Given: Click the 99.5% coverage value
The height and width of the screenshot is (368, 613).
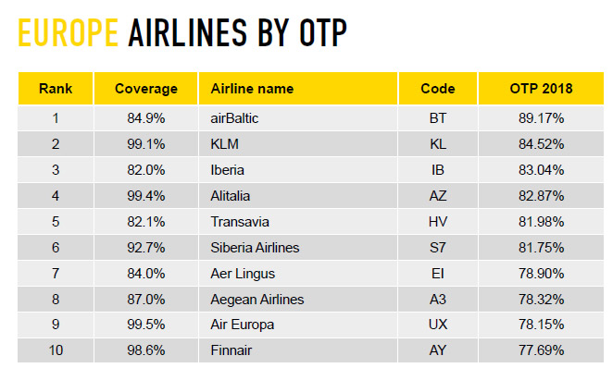Looking at the screenshot, I should (145, 325).
